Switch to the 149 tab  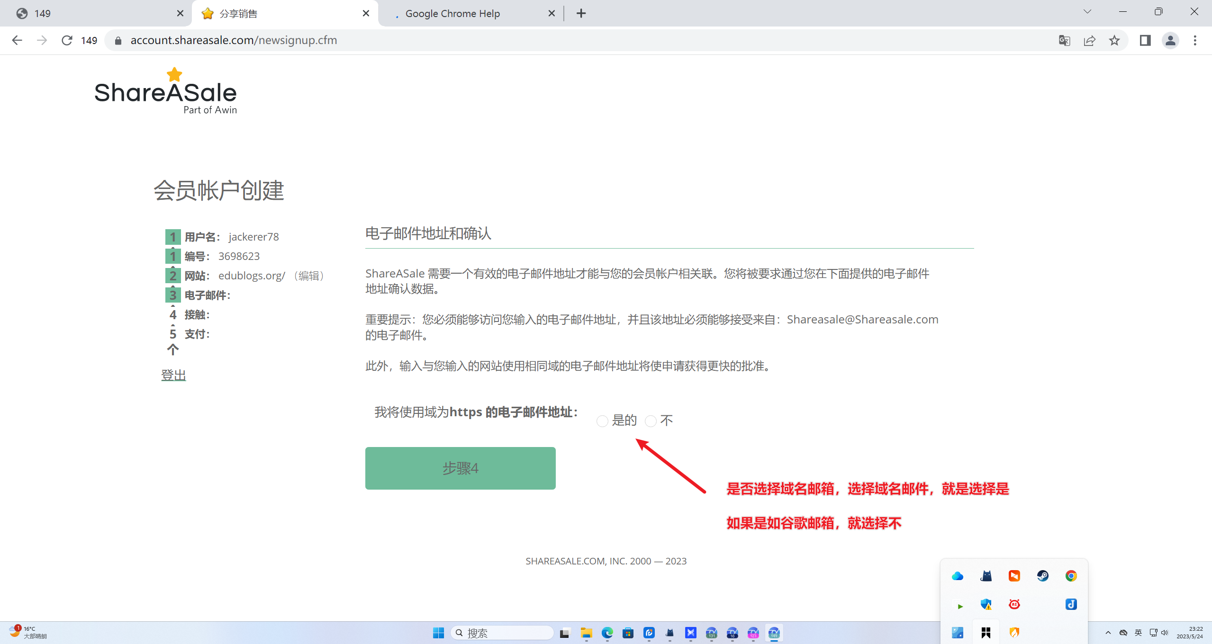[95, 13]
